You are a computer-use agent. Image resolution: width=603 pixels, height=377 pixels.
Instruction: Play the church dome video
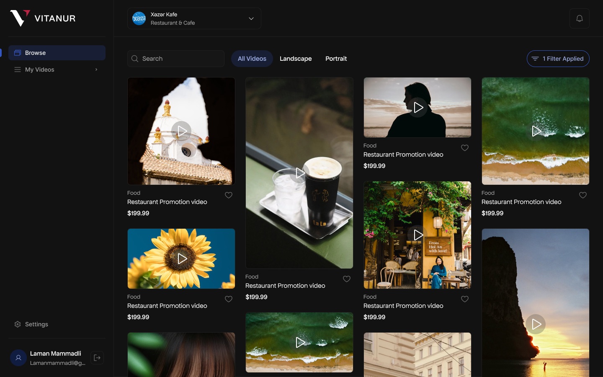point(181,131)
